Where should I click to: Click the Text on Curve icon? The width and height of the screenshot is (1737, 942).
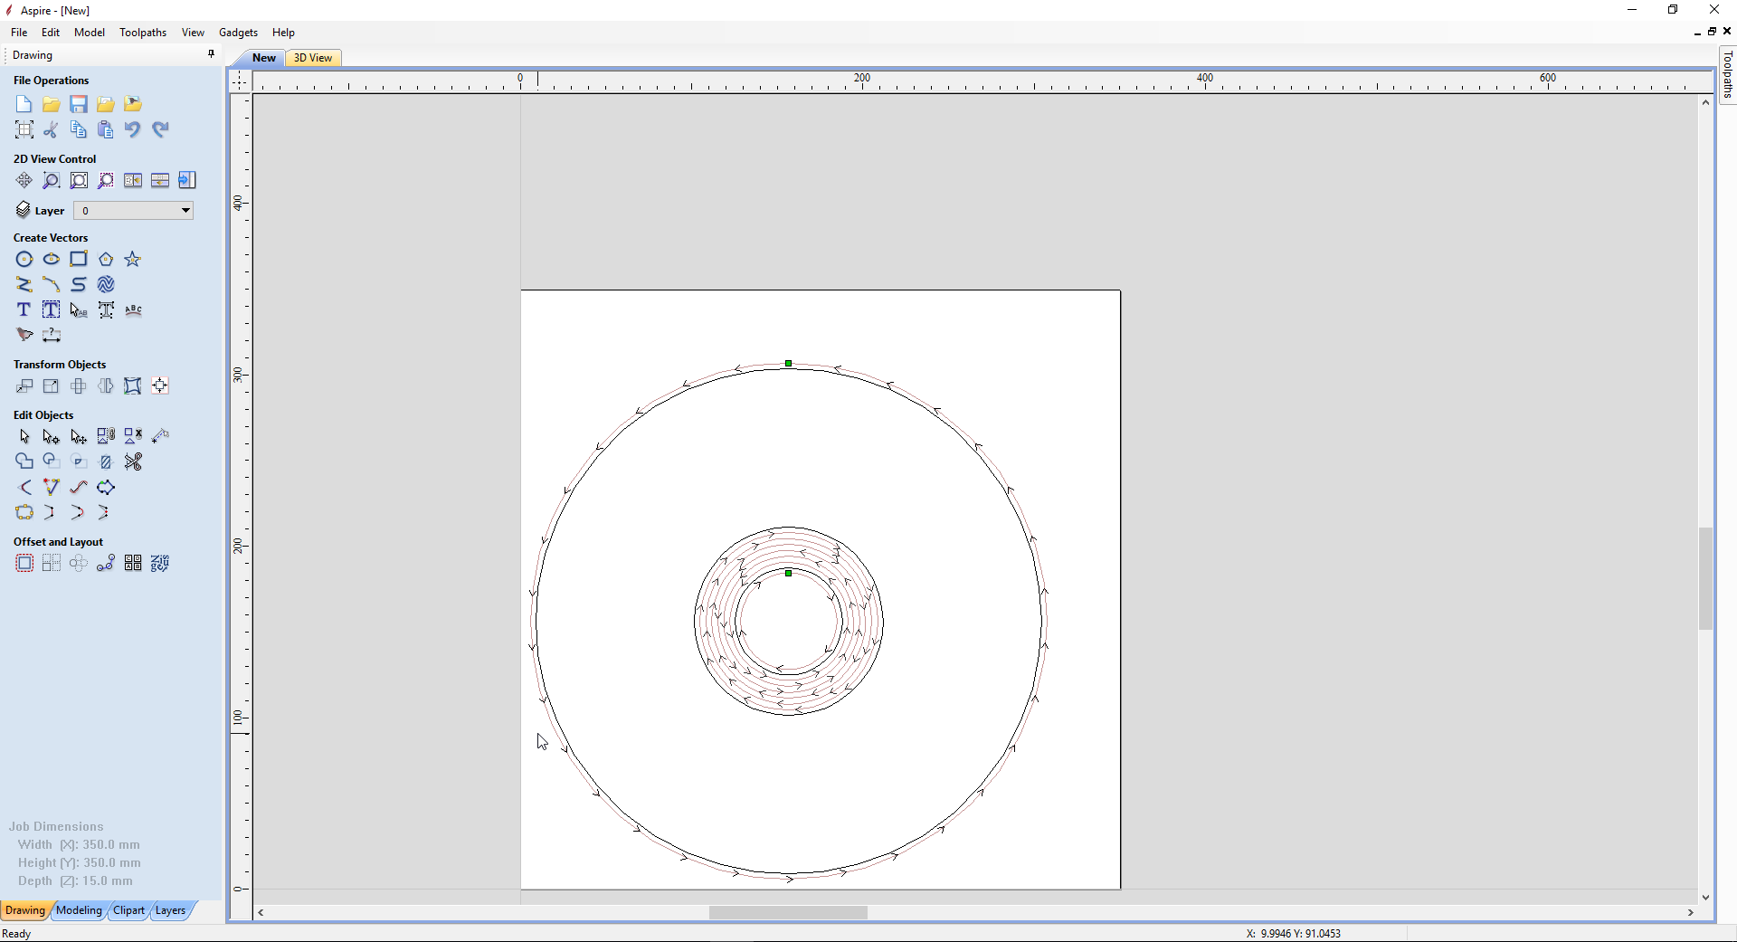point(133,309)
